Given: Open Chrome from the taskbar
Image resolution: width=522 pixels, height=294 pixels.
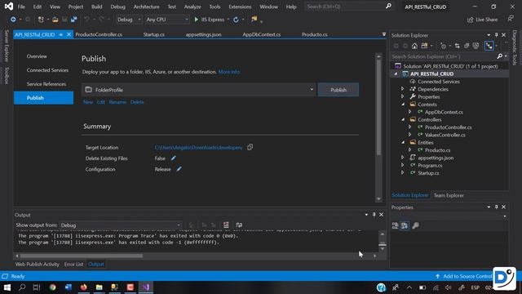Looking at the screenshot, I should [x=52, y=287].
